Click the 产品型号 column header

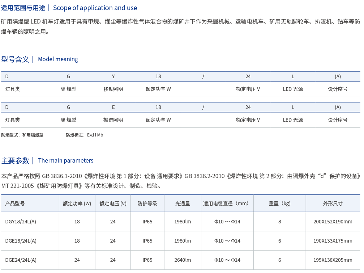pyautogui.click(x=15, y=204)
